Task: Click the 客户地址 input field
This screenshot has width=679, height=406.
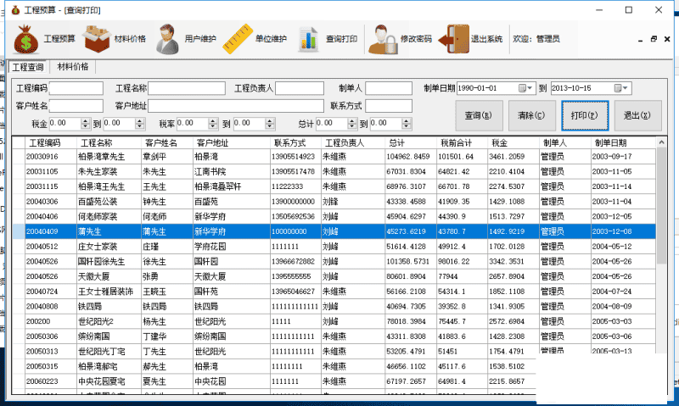Action: click(x=236, y=106)
